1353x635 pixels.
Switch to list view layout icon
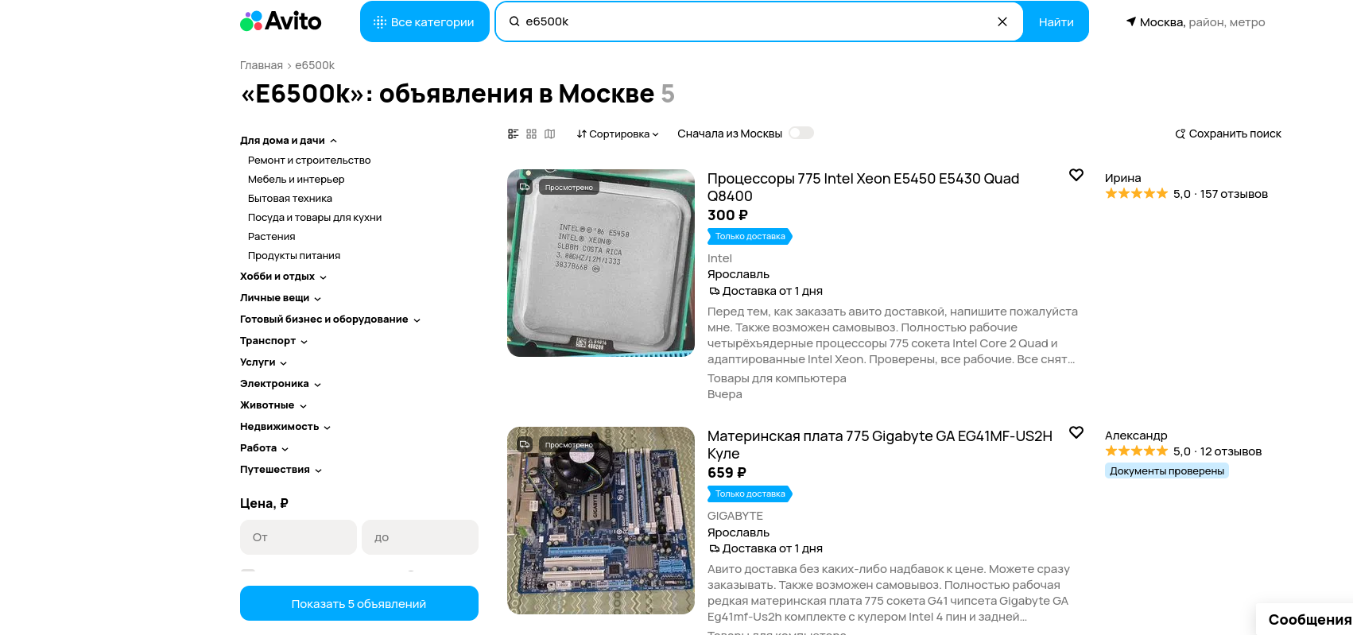tap(514, 134)
